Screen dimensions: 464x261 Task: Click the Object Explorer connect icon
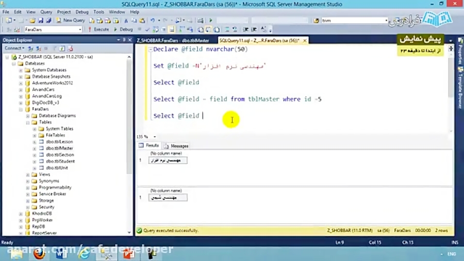pyautogui.click(x=30, y=48)
